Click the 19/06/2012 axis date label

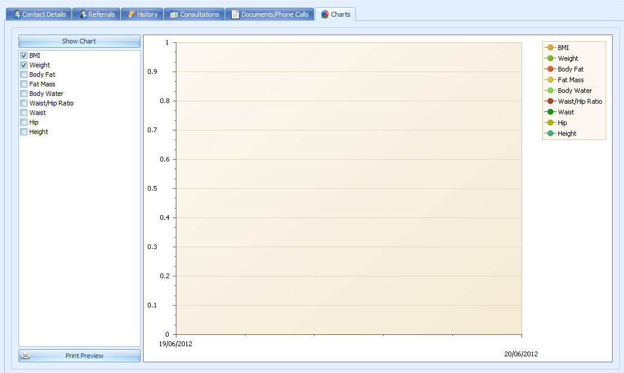[175, 344]
